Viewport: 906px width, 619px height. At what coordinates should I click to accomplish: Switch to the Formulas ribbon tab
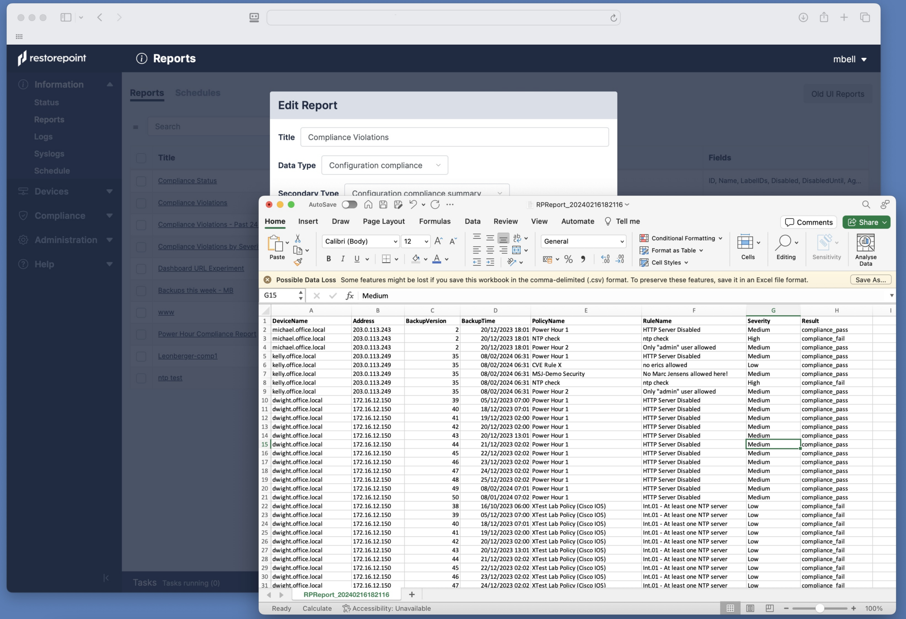(434, 221)
